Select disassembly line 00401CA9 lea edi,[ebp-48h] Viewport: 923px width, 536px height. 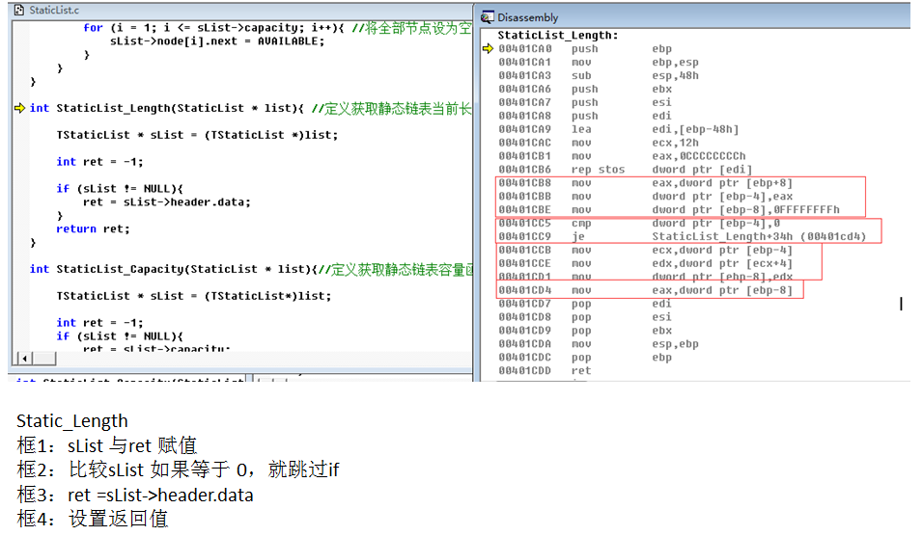pos(619,129)
